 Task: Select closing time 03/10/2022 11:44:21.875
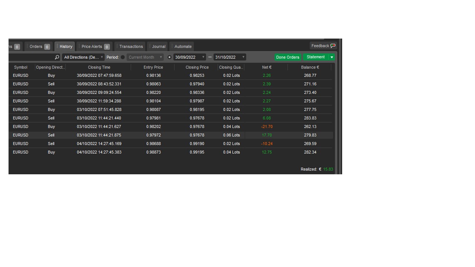(99, 135)
